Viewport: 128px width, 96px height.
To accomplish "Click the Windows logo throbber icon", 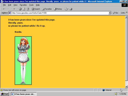I will pos(124,5).
